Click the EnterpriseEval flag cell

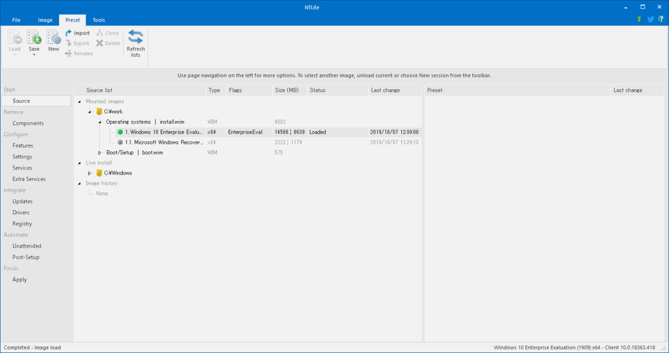point(245,132)
